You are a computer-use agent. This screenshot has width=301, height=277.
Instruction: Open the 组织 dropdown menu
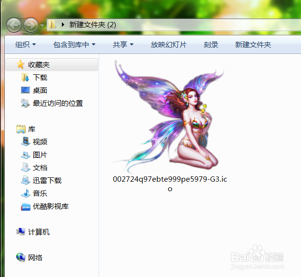26,45
